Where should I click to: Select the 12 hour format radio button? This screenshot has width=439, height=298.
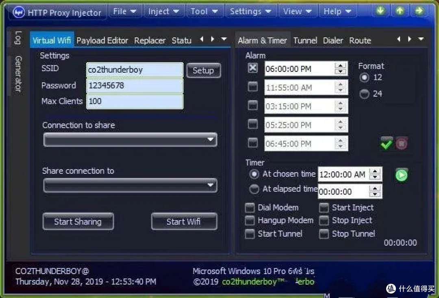click(x=364, y=78)
